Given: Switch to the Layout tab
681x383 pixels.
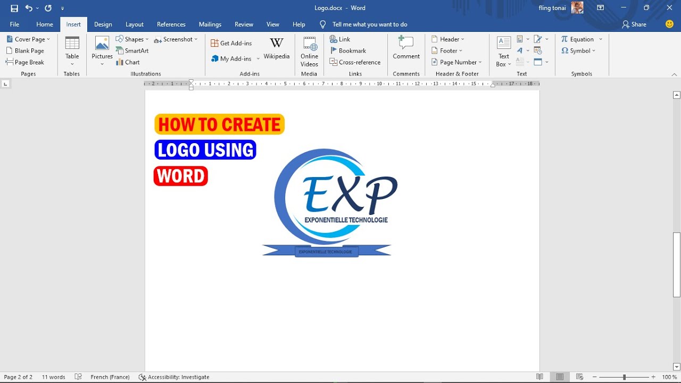Looking at the screenshot, I should point(135,24).
